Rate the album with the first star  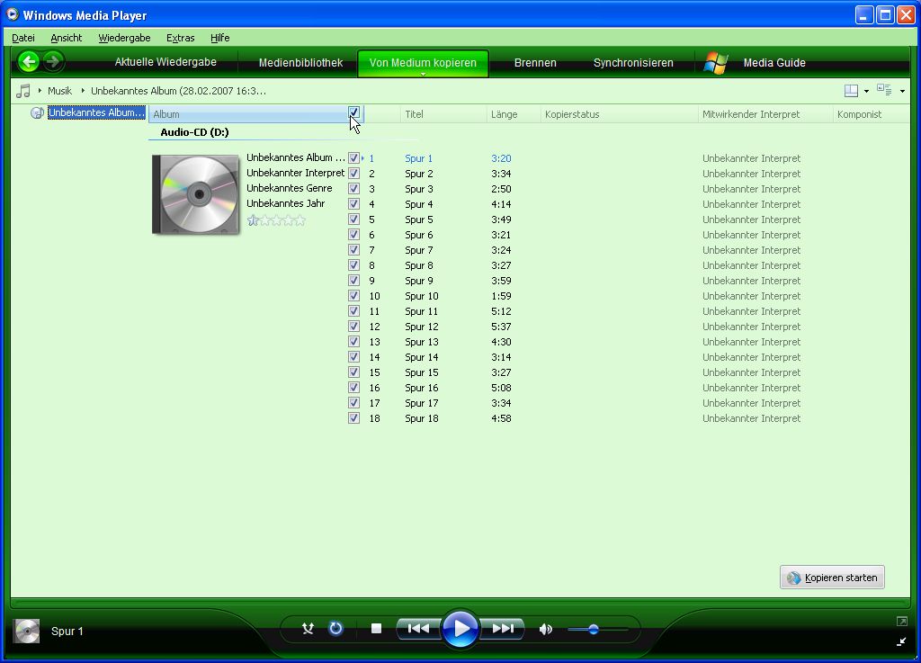tap(253, 220)
